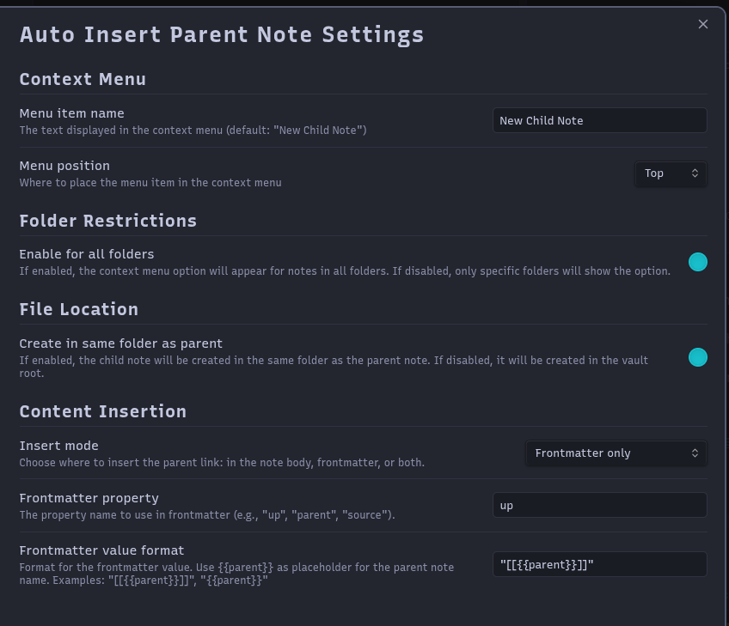Screen dimensions: 729x626
Task: Disable Create in same folder as parent
Action: [697, 357]
